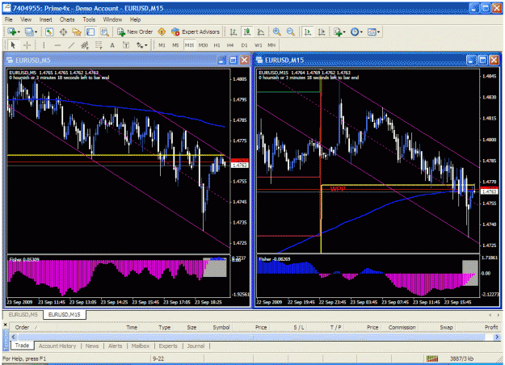
Task: Select the Fibonacci Retracement tool
Action: [99, 45]
